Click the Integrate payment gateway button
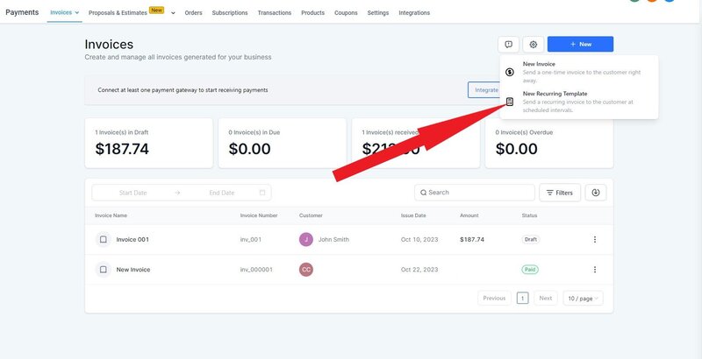This screenshot has height=359, width=702. [x=484, y=89]
